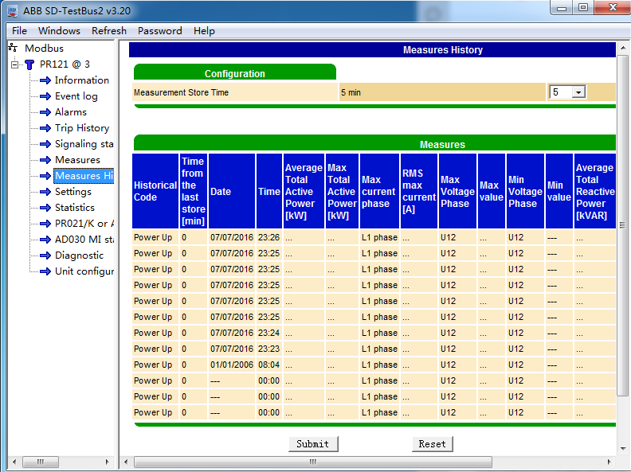Open the Measurement Store Time dropdown
The width and height of the screenshot is (631, 472).
pos(578,92)
